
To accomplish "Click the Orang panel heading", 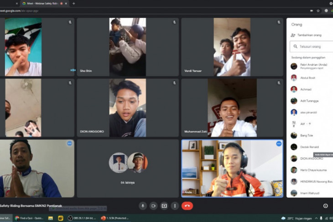I will 297,25.
